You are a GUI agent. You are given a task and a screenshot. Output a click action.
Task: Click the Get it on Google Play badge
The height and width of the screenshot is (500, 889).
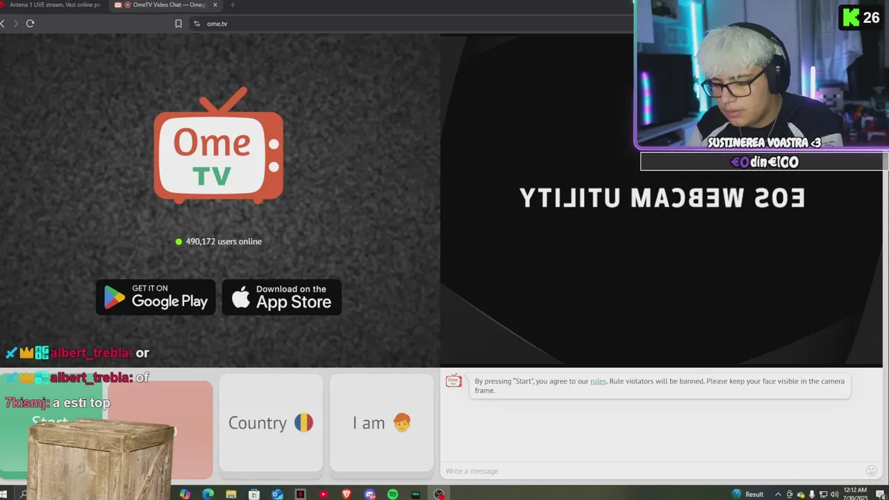[x=156, y=297]
